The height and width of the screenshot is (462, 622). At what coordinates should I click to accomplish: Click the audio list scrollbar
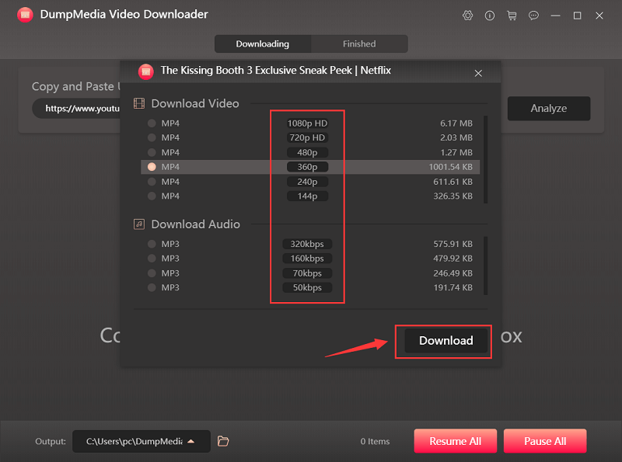[485, 266]
